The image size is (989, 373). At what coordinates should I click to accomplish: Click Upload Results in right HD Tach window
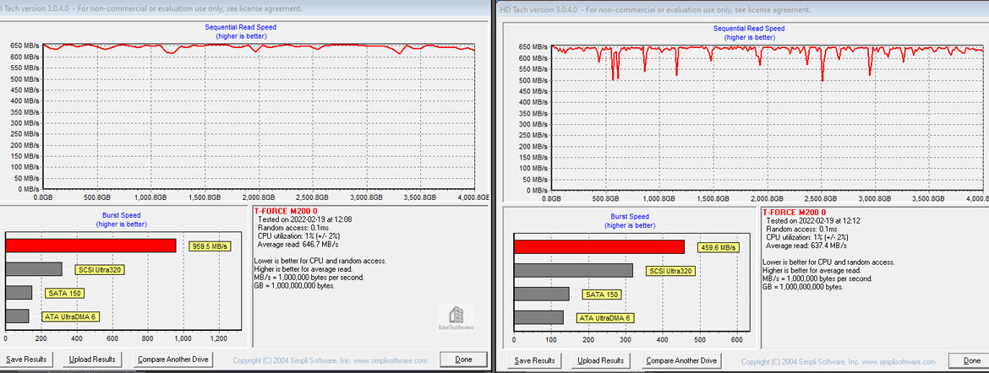[x=600, y=360]
